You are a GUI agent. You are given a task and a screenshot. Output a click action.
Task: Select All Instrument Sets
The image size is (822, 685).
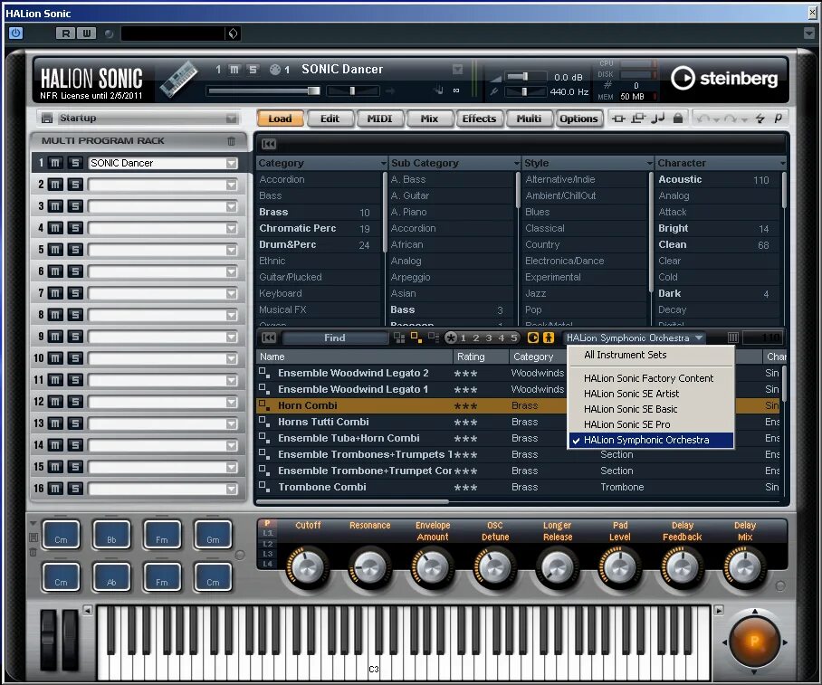pos(651,355)
